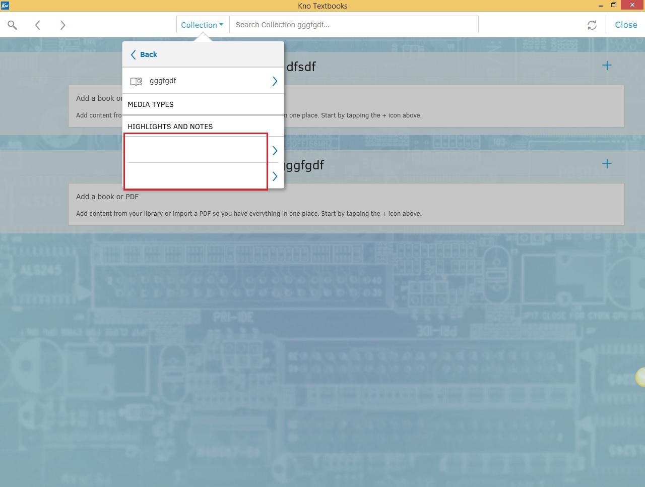
Task: Click the Kno app icon in title bar
Action: [5, 6]
